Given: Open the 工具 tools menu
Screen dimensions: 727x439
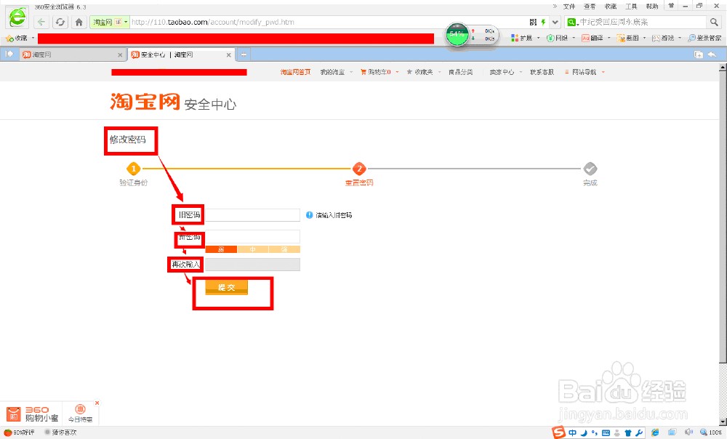Looking at the screenshot, I should coord(632,7).
